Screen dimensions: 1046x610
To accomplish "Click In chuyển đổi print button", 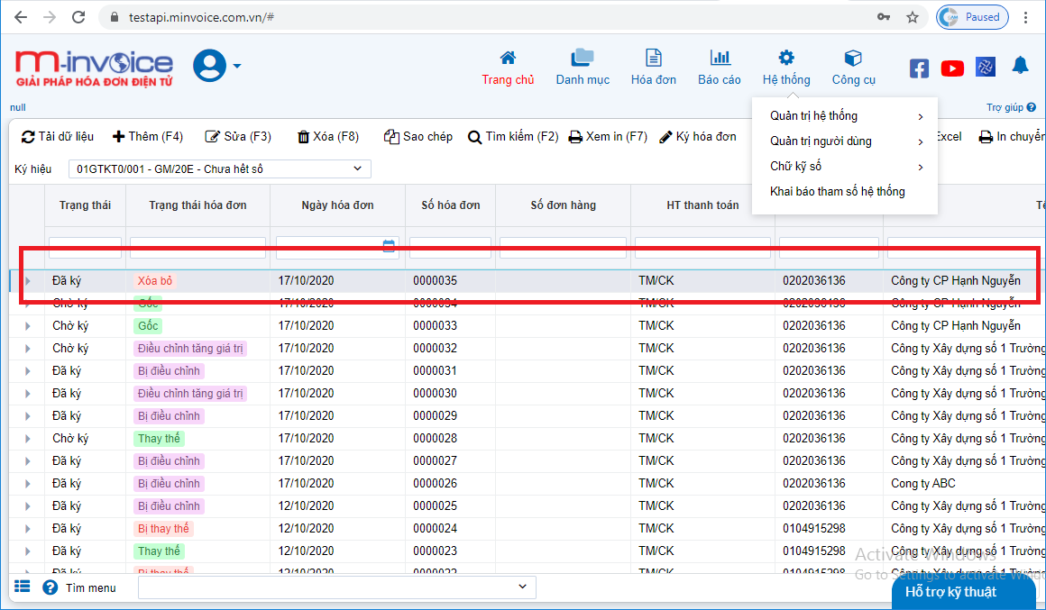I will (x=1012, y=137).
